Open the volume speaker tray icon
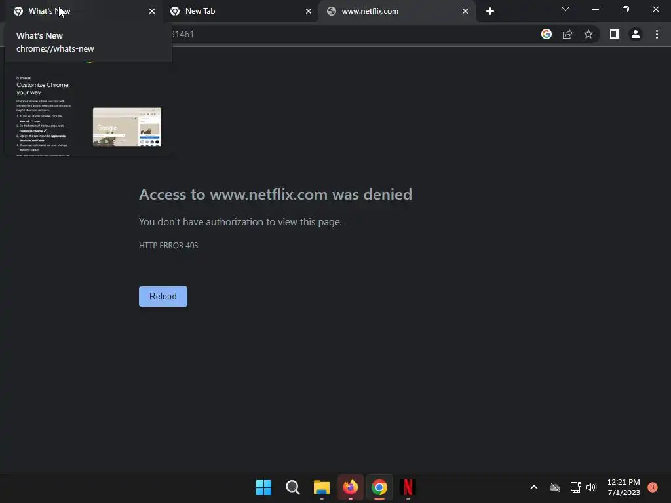The height and width of the screenshot is (503, 671). tap(591, 487)
